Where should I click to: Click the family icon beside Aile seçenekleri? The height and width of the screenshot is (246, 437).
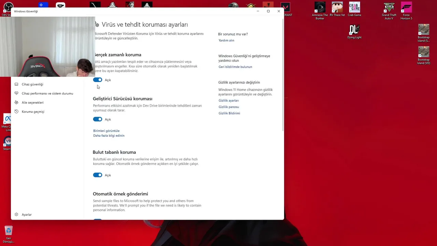pyautogui.click(x=16, y=102)
